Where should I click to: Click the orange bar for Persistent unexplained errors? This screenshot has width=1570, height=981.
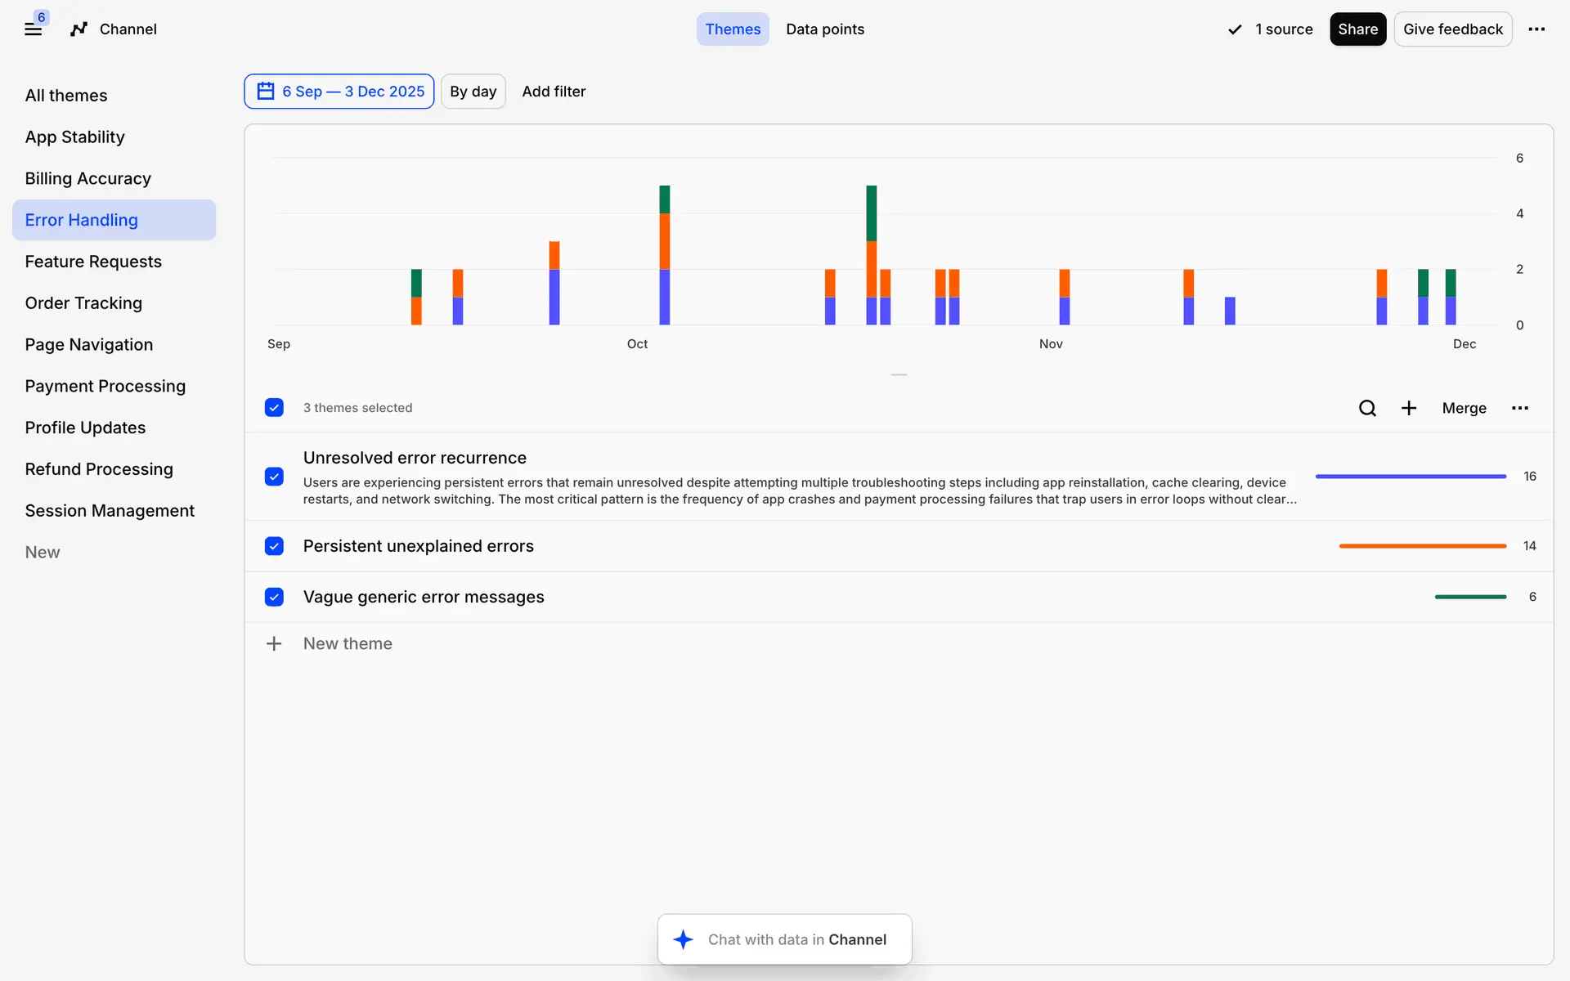pyautogui.click(x=1422, y=546)
